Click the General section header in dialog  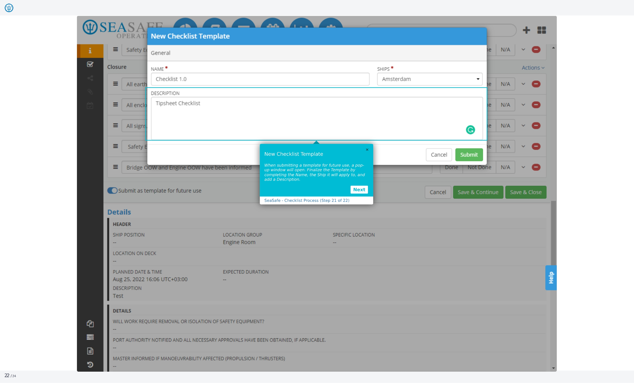[317, 53]
